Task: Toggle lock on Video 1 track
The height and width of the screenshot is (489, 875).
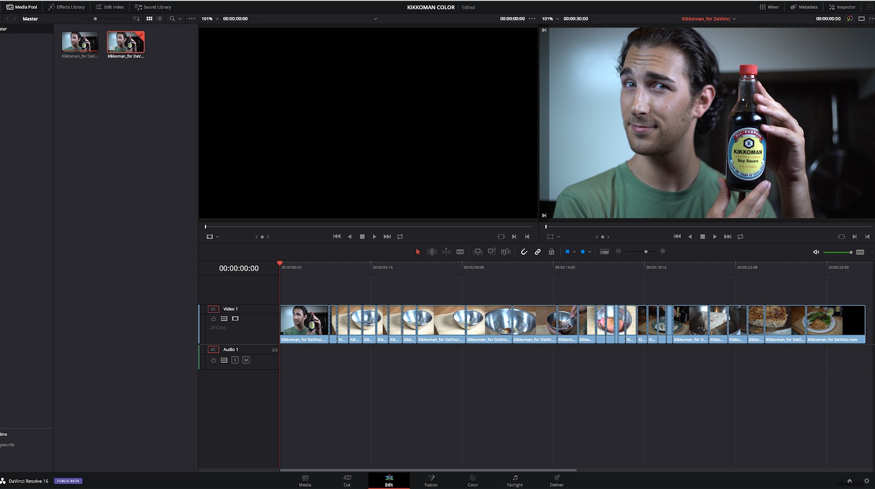Action: pyautogui.click(x=213, y=318)
